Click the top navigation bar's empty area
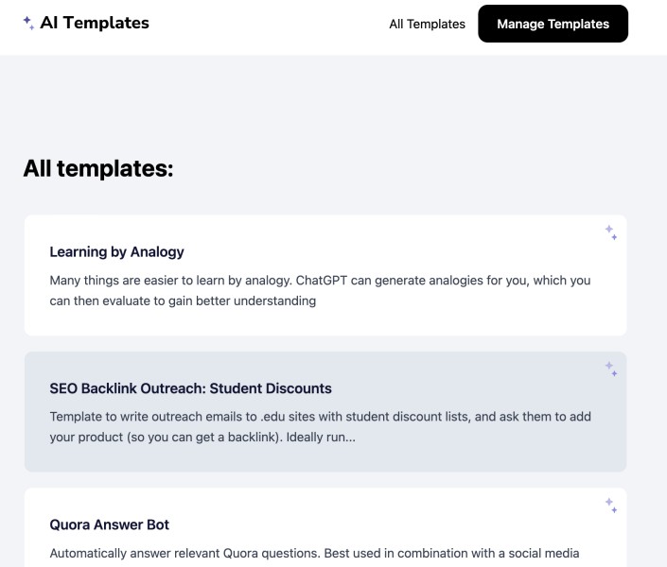This screenshot has height=567, width=667. tap(268, 26)
